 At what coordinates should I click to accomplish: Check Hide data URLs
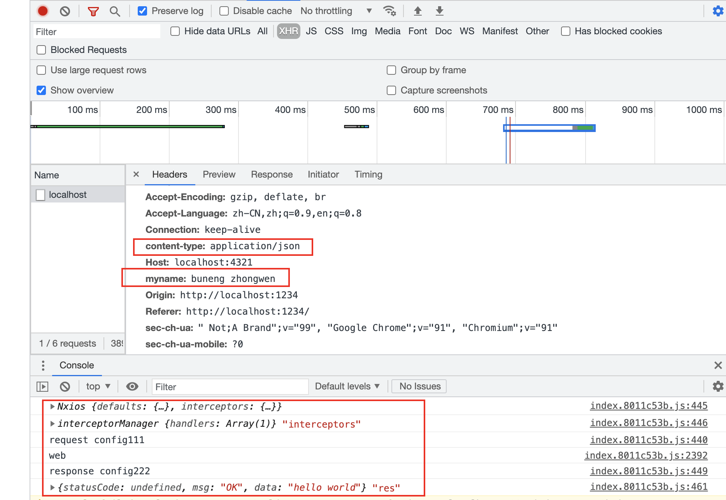tap(175, 31)
